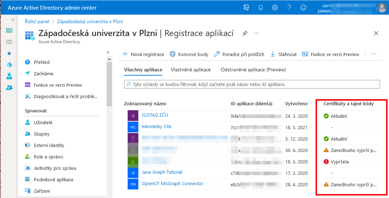Image resolution: width=389 pixels, height=198 pixels.
Task: Open the IS/STAG ZČU application
Action: (155, 115)
